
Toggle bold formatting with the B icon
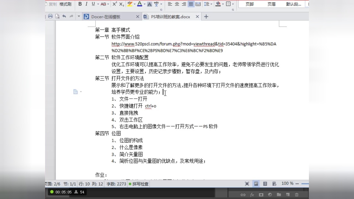(80, 4)
